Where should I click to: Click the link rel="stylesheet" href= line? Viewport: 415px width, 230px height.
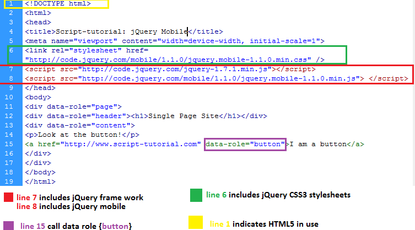click(x=87, y=50)
